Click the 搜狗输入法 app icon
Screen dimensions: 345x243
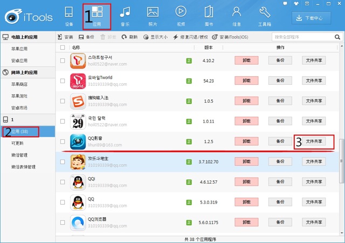pyautogui.click(x=78, y=101)
